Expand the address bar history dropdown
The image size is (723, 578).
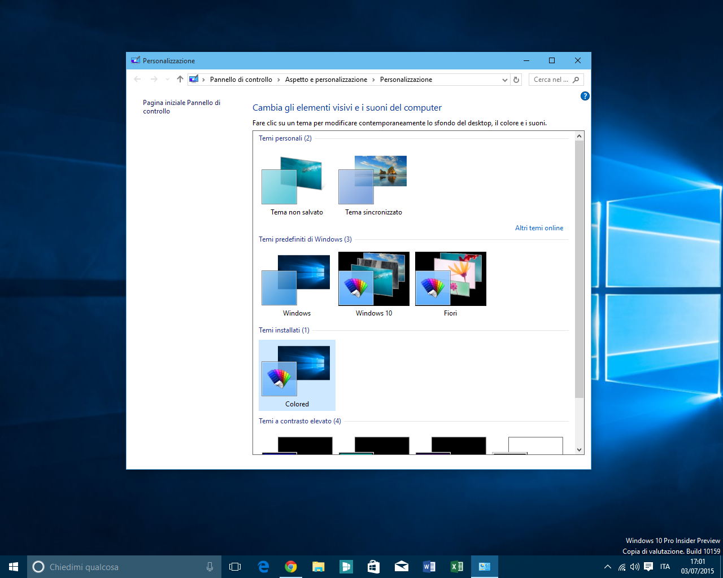pyautogui.click(x=505, y=80)
